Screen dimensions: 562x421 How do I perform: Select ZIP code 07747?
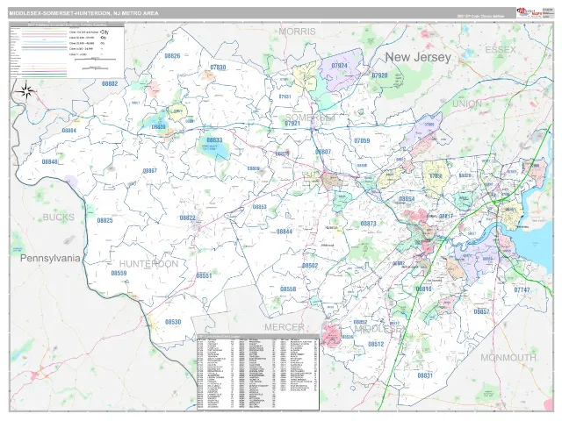pos(522,290)
